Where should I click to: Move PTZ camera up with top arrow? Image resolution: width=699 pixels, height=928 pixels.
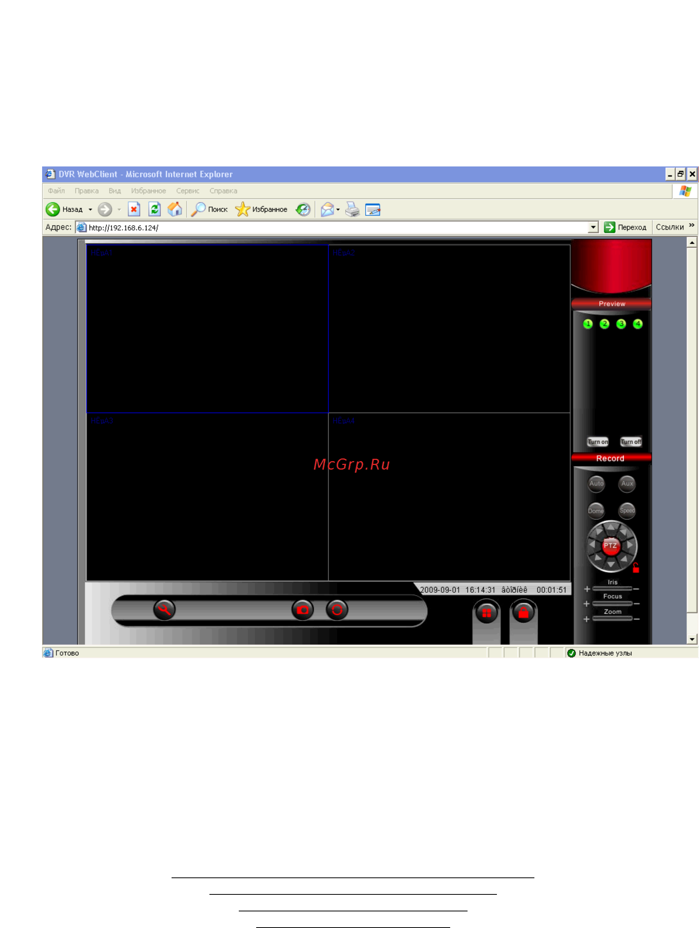(x=611, y=527)
